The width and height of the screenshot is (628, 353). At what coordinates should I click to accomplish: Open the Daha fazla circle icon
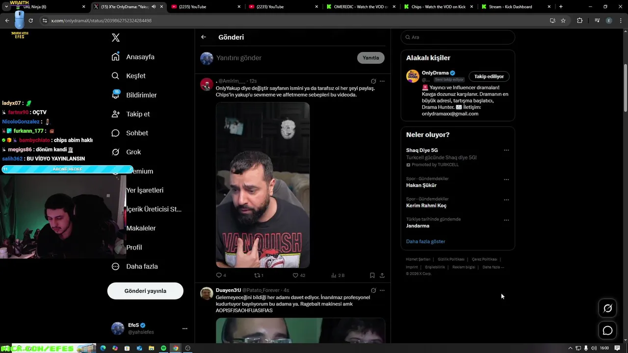pos(116,266)
